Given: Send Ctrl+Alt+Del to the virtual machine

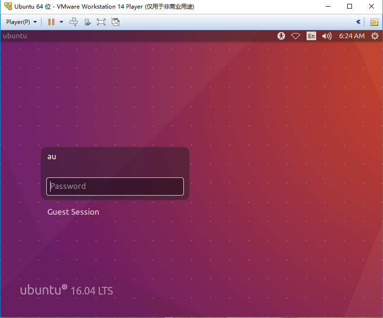Looking at the screenshot, I should tap(74, 22).
